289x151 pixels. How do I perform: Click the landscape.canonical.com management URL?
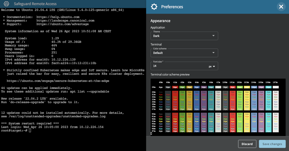pos(65,21)
